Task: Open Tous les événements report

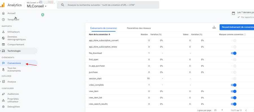Action: click(14, 69)
